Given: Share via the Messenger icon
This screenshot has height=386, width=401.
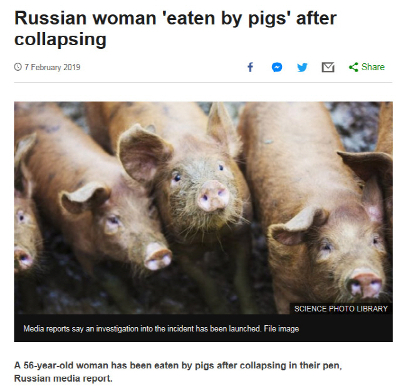Looking at the screenshot, I should pyautogui.click(x=277, y=67).
